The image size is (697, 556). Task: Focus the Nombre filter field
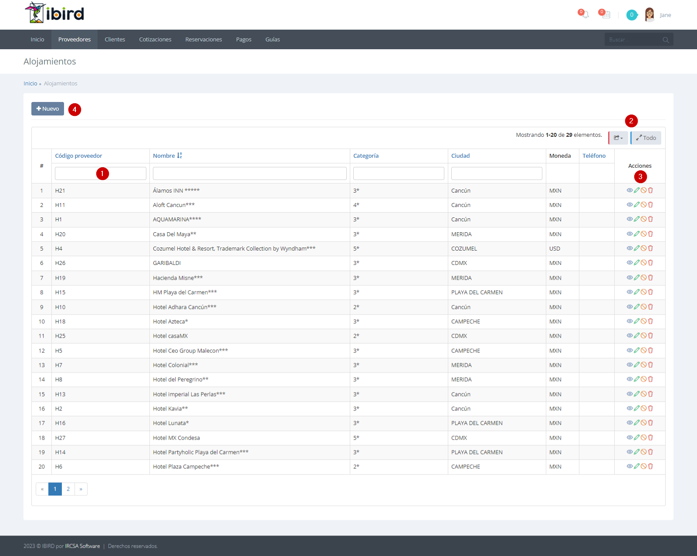pyautogui.click(x=250, y=173)
